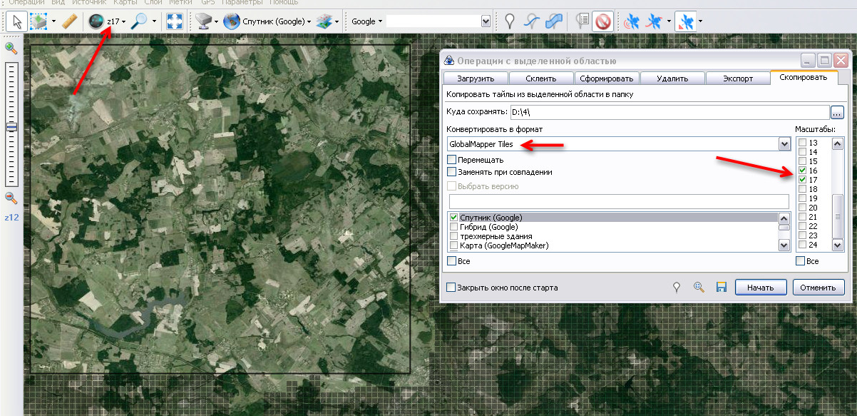This screenshot has width=857, height=416.
Task: Check the Заменять при совпадении option
Action: pyautogui.click(x=451, y=172)
